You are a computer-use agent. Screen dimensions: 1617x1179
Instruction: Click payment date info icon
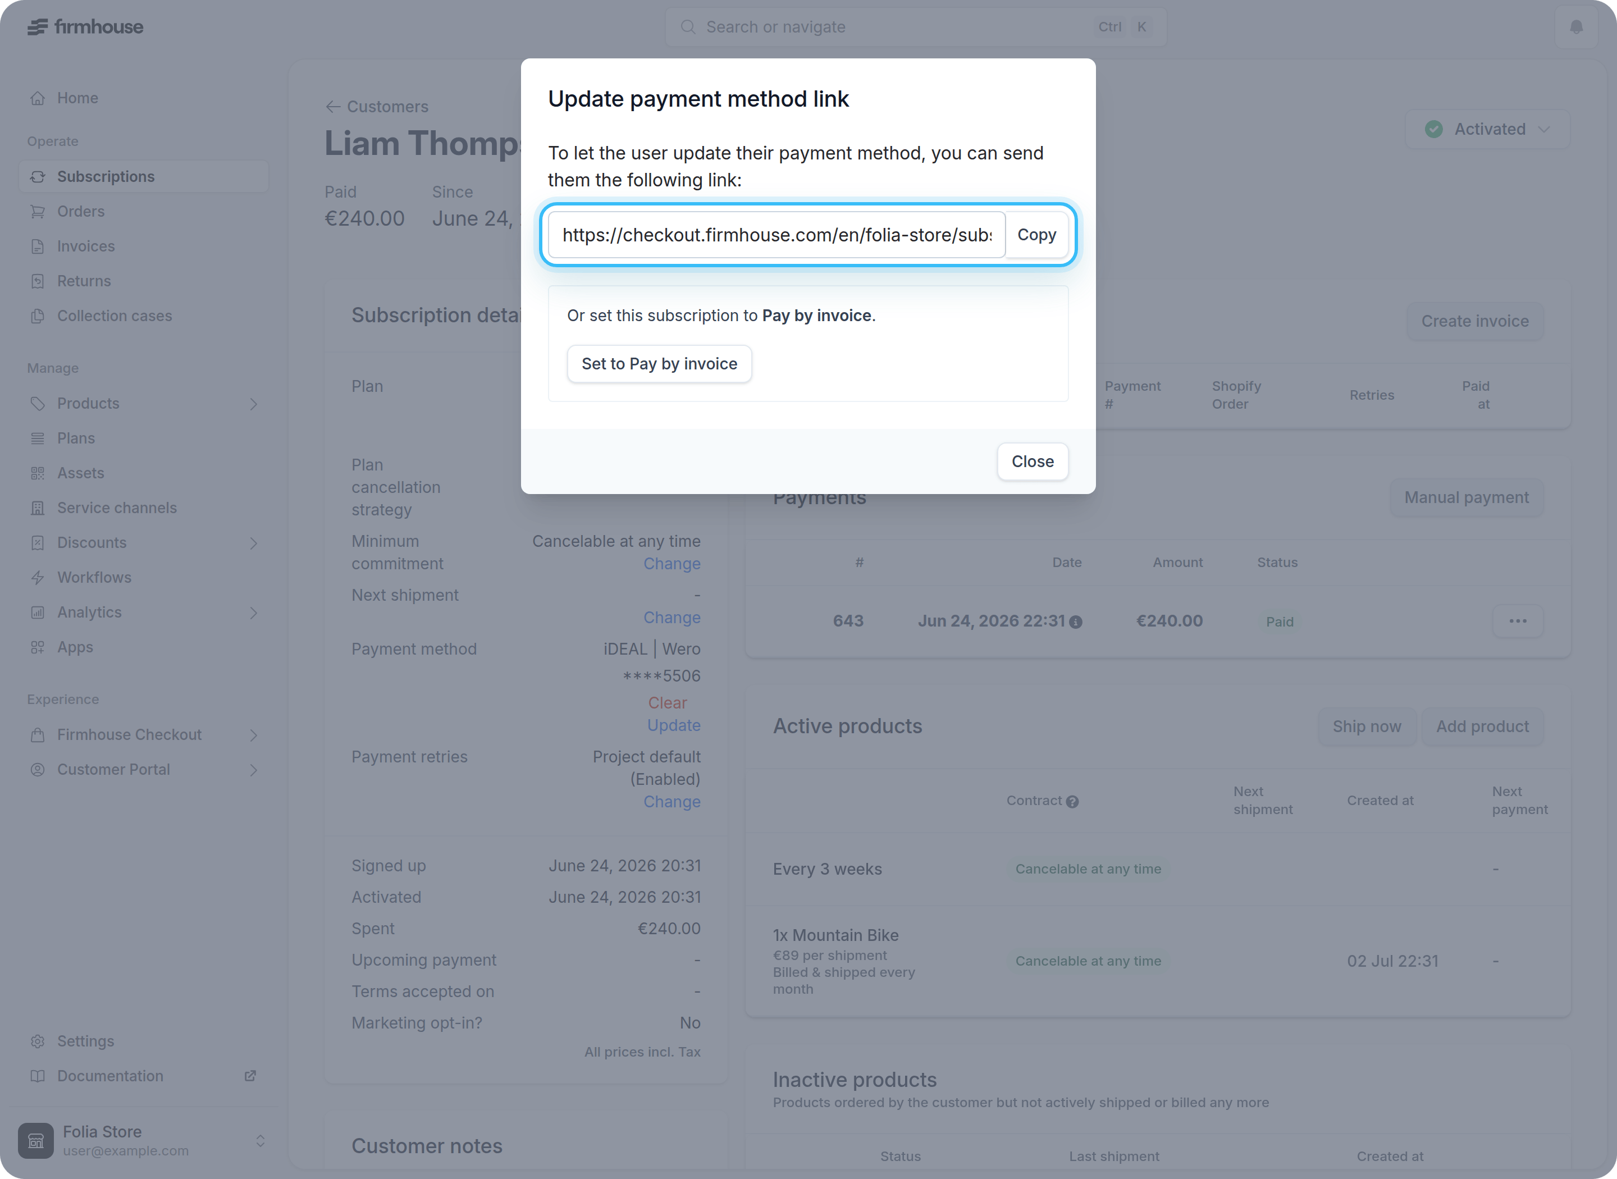point(1075,622)
